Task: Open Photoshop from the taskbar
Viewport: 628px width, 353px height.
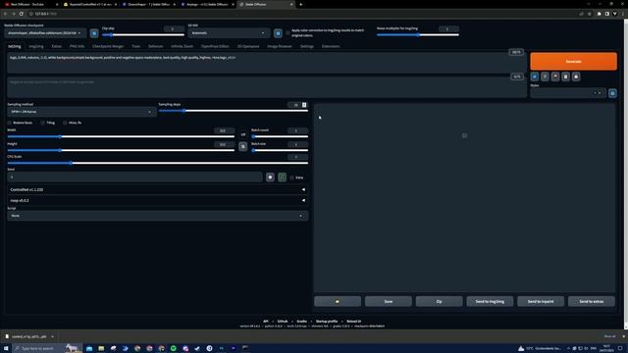Action: 222,349
